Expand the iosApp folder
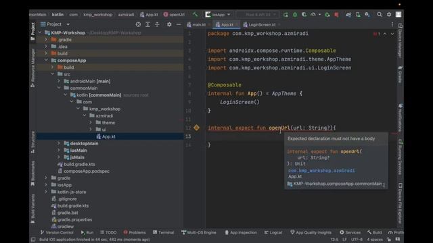This screenshot has width=433, height=243. tap(46, 185)
